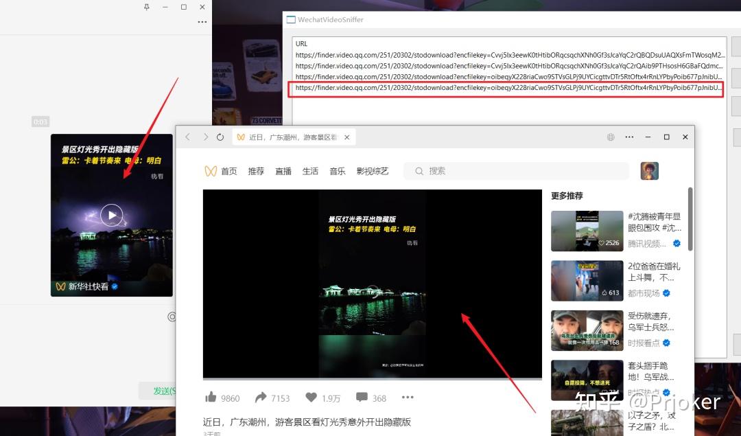This screenshot has height=436, width=741.
Task: Close the 近日，广东潮州 browser tab
Action: coord(347,137)
